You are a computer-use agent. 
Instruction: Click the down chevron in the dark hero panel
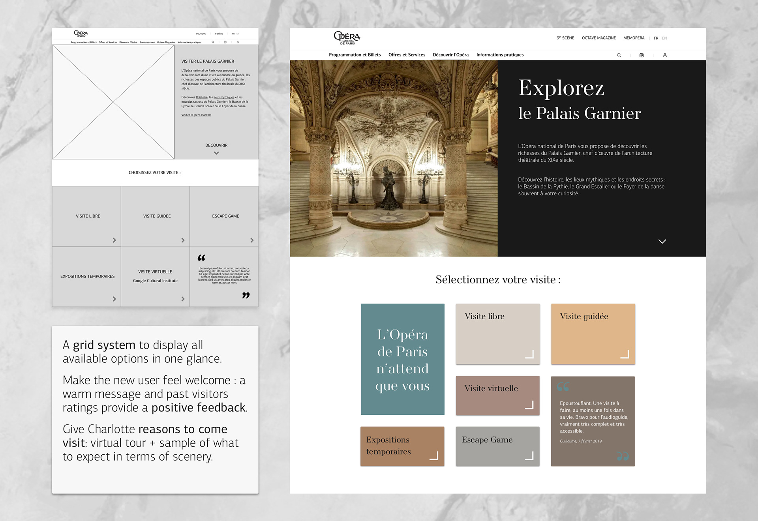[x=662, y=241]
